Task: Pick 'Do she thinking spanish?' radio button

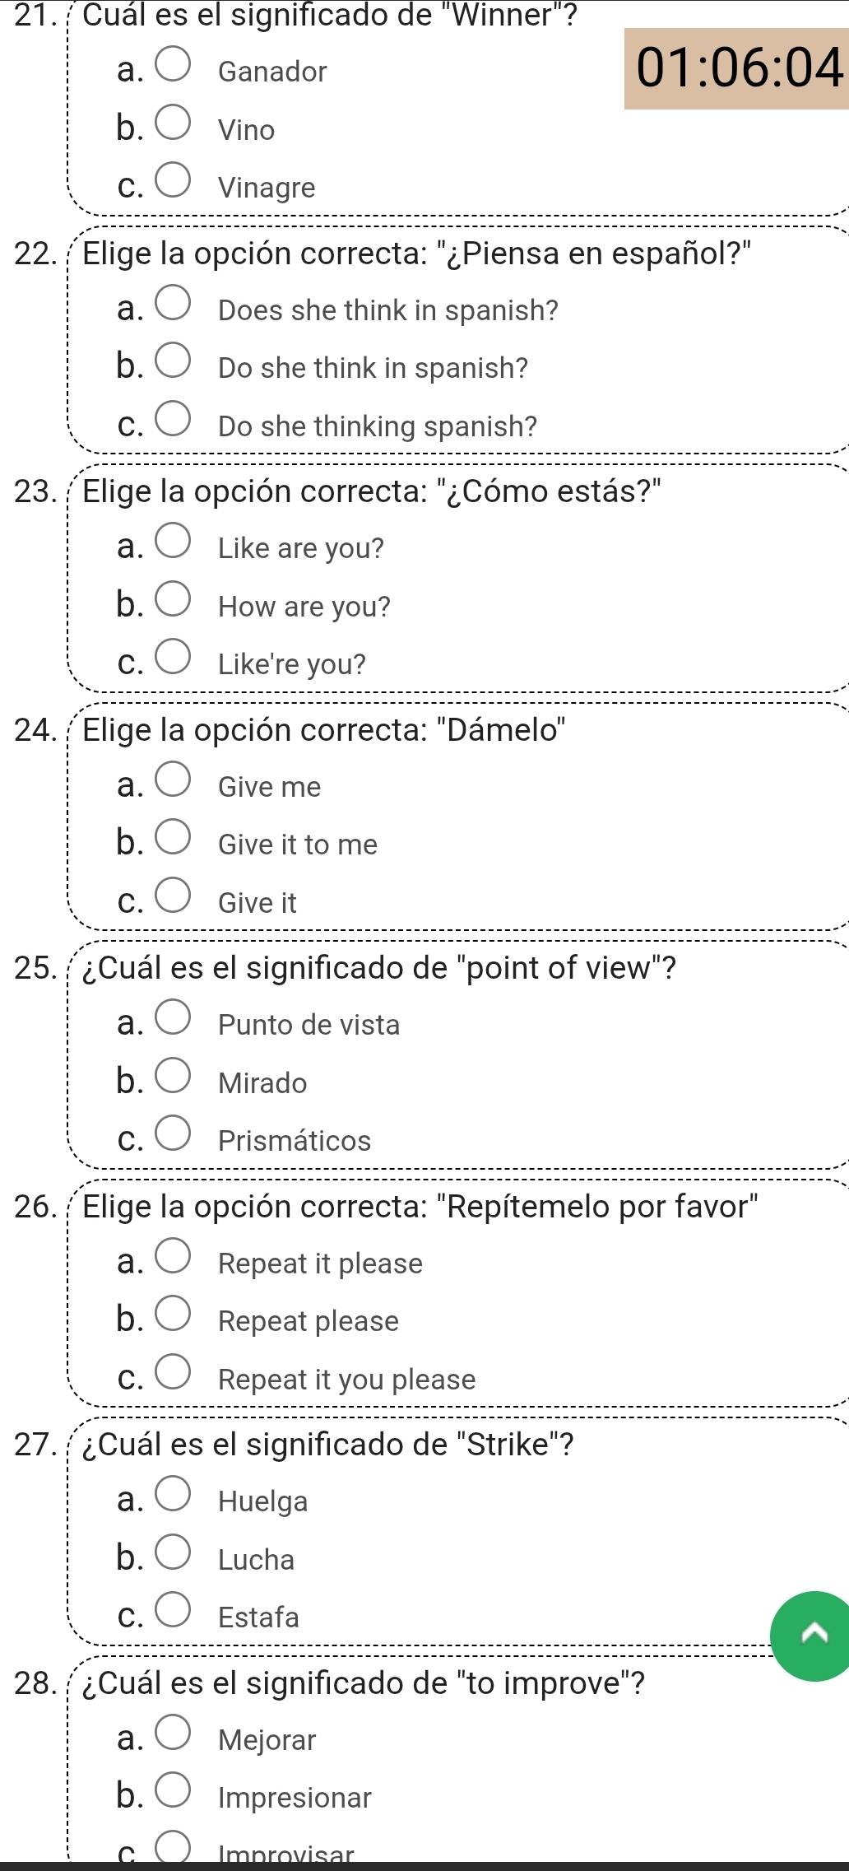Action: tap(174, 424)
